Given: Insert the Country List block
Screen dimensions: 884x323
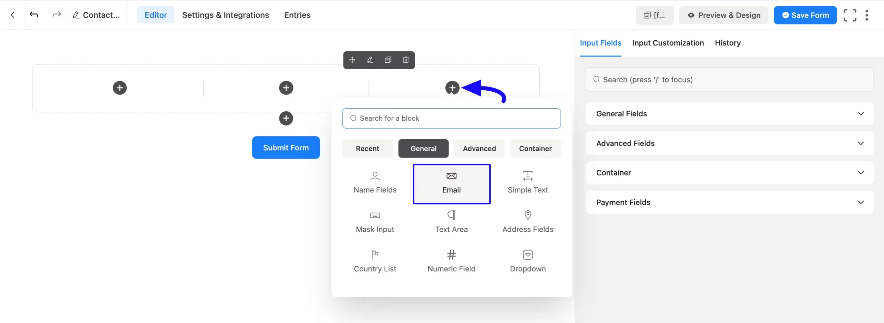Looking at the screenshot, I should pos(375,262).
